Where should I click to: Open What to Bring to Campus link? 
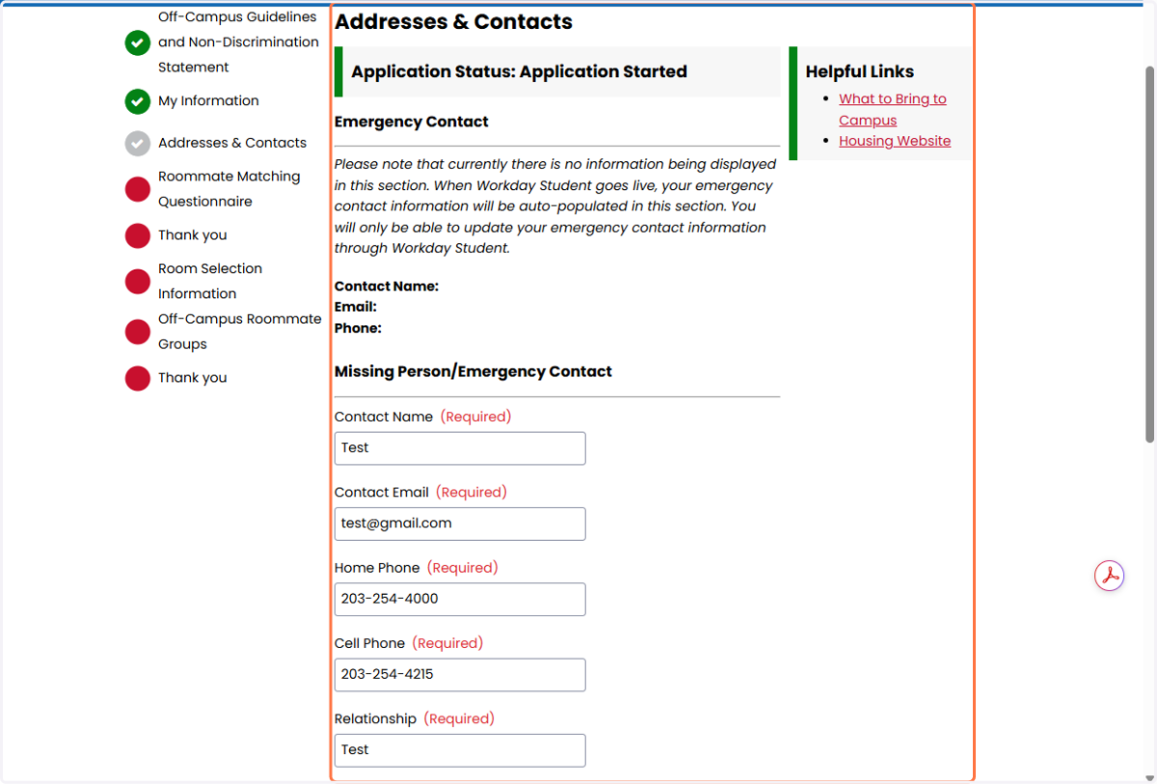pos(893,109)
